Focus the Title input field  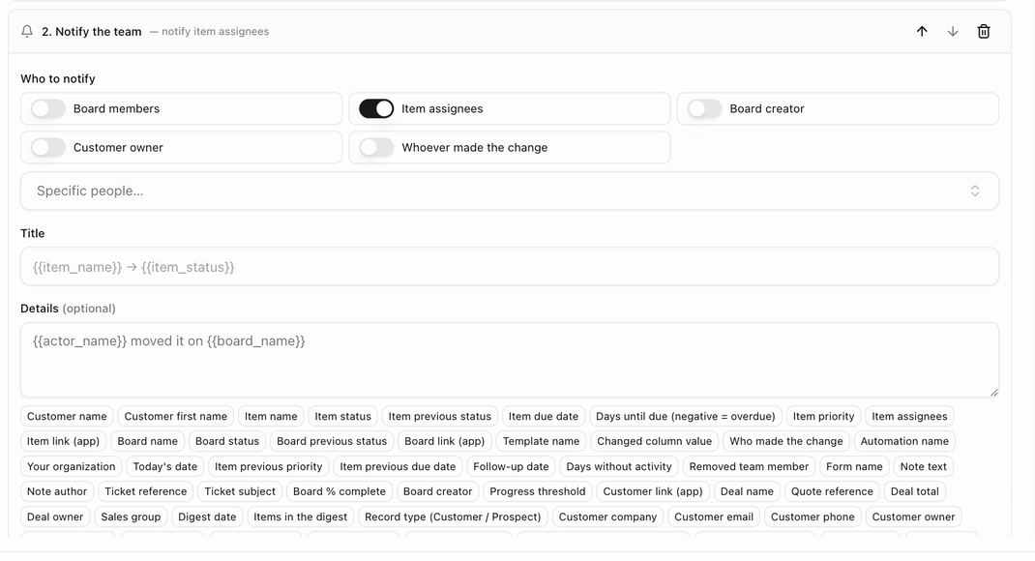click(x=509, y=267)
